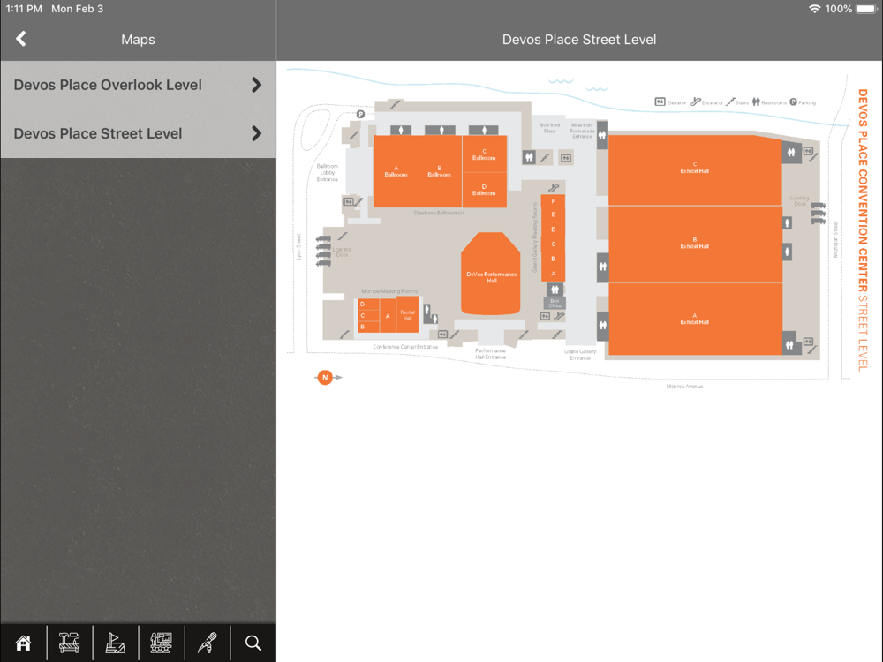Tap 'Grand Gallery Entrance' label
The height and width of the screenshot is (662, 883).
tap(580, 354)
